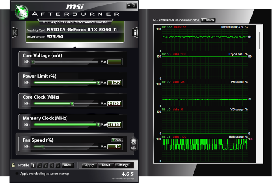Click the Core Clock value field +400
Screen dimensions: 272x183
[114, 104]
